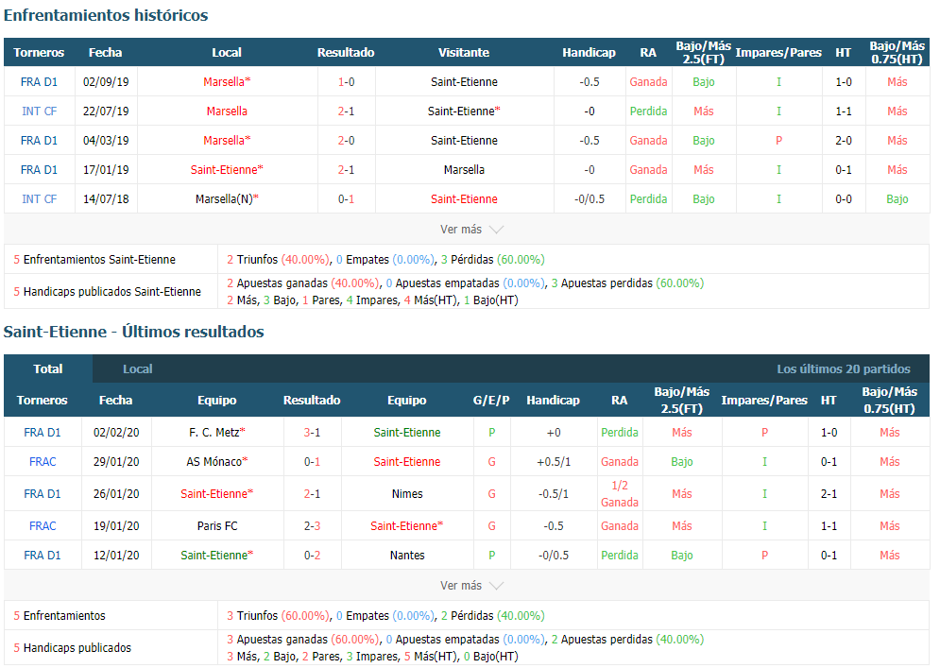Click the G/E/P column header

tap(491, 401)
